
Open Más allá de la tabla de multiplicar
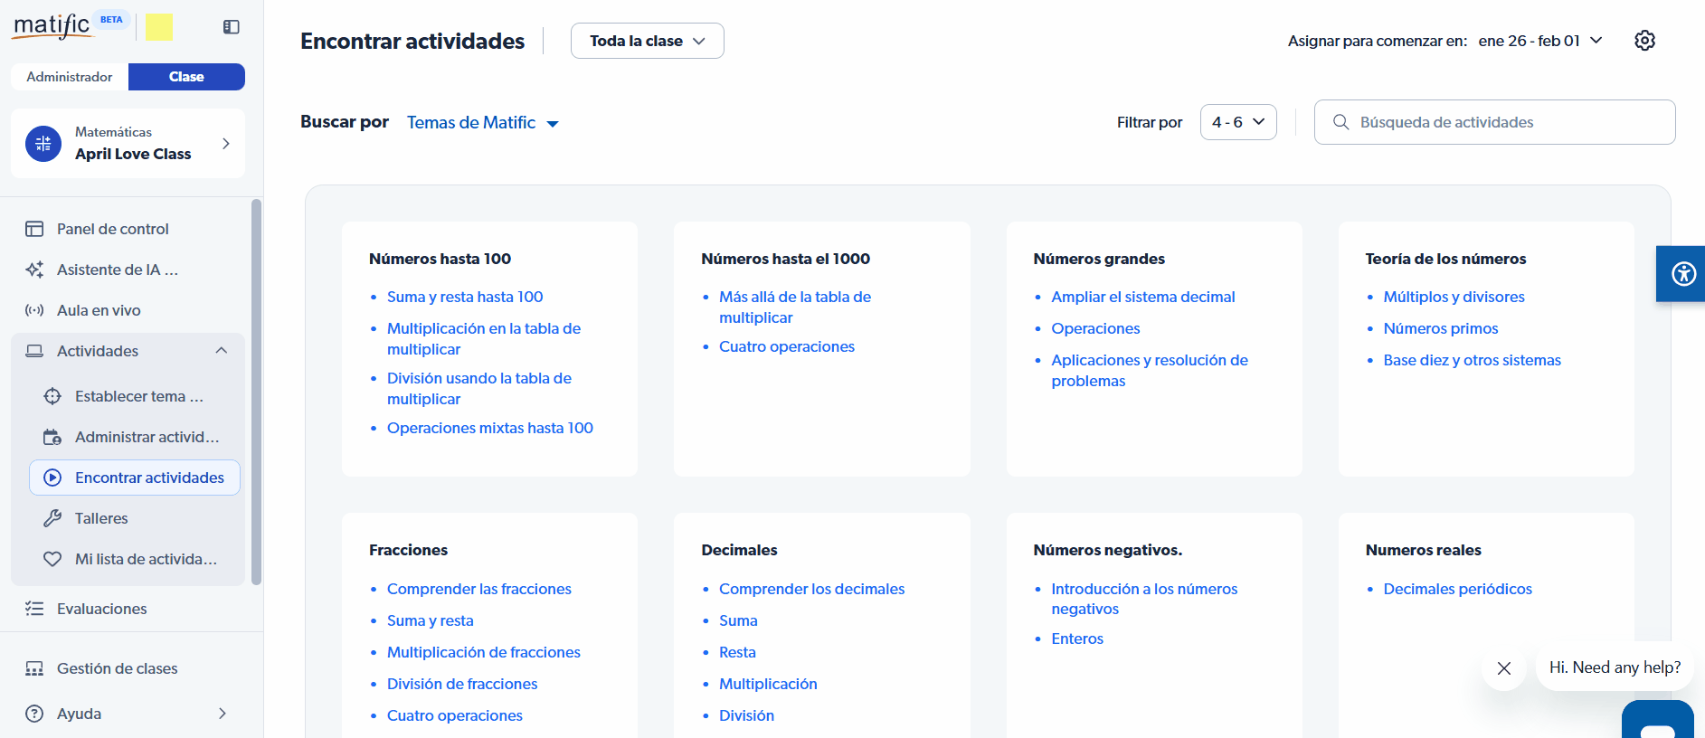(795, 307)
